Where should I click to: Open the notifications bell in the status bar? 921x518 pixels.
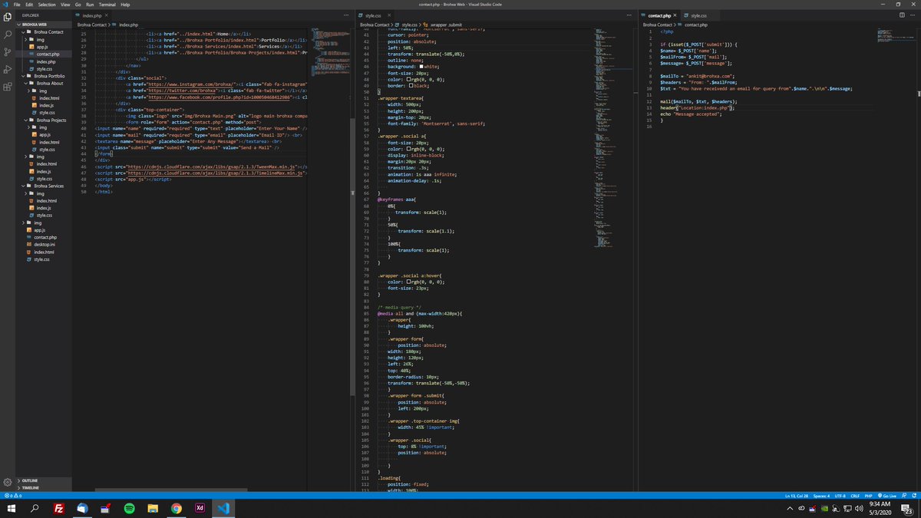pyautogui.click(x=914, y=496)
